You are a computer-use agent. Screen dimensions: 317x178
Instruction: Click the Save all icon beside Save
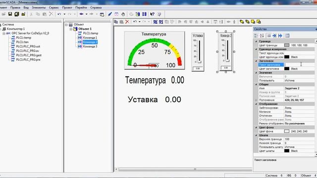[x=16, y=14]
